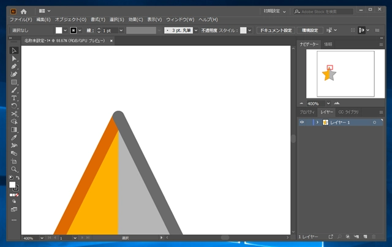392x247 pixels.
Task: Click Collect for Export icon in Layers panel
Action: pos(331,237)
